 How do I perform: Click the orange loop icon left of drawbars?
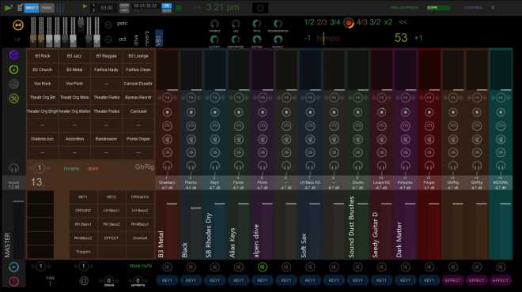tap(18, 25)
